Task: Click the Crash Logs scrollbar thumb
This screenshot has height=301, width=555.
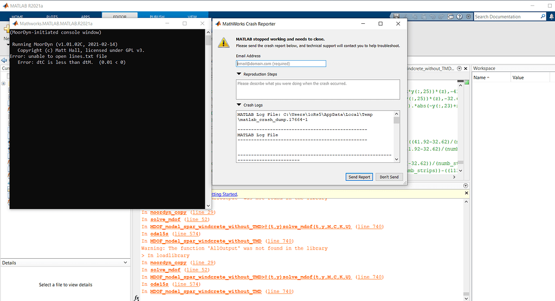Action: point(396,120)
